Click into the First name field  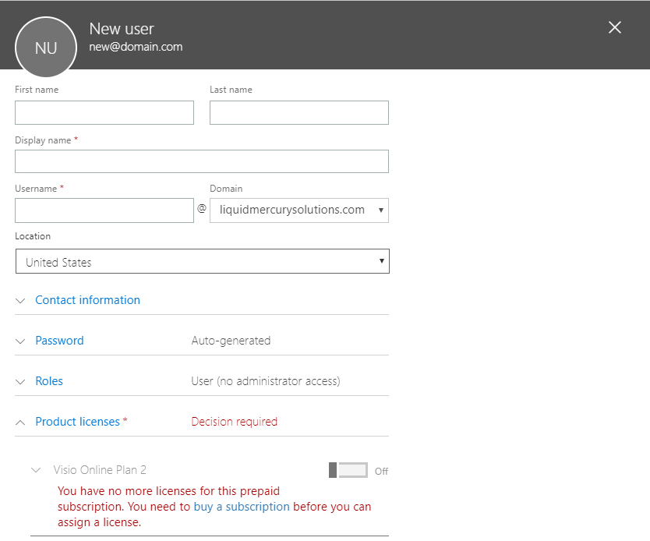pyautogui.click(x=104, y=112)
